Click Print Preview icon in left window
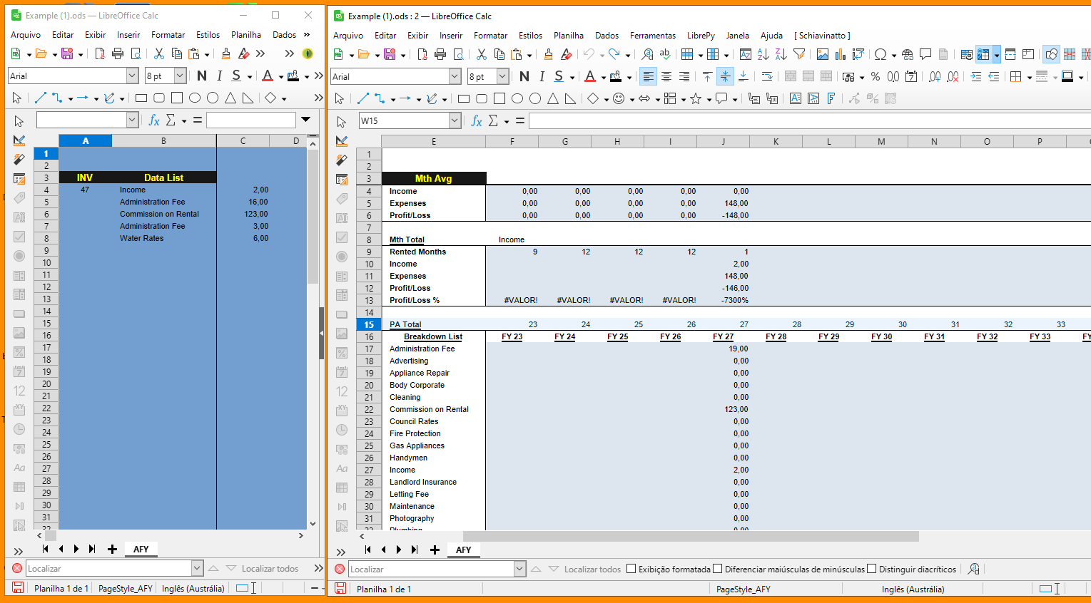 coord(136,53)
